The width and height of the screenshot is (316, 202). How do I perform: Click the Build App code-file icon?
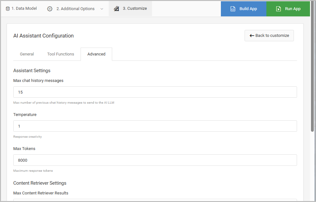233,9
